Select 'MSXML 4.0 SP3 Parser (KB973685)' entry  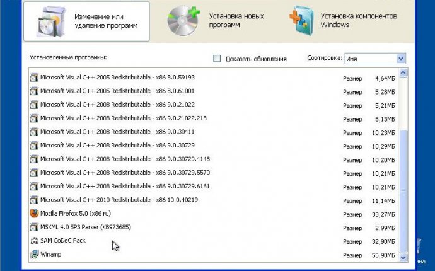(86, 227)
